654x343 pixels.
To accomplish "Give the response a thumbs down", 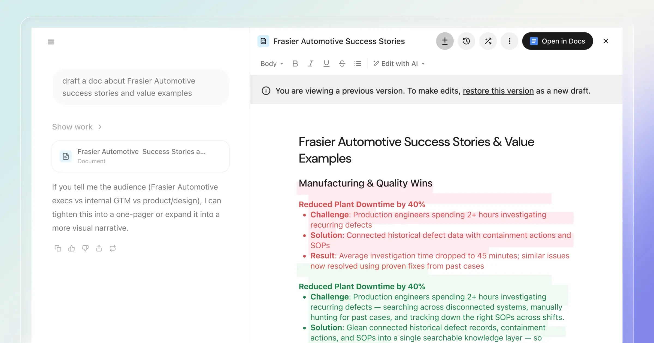I will (85, 248).
